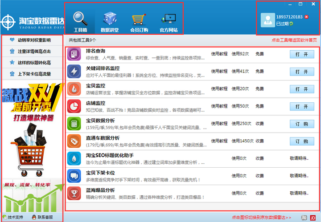The image size is (321, 222).
Task: Open the 官方网站 official website icon
Action: click(x=169, y=21)
